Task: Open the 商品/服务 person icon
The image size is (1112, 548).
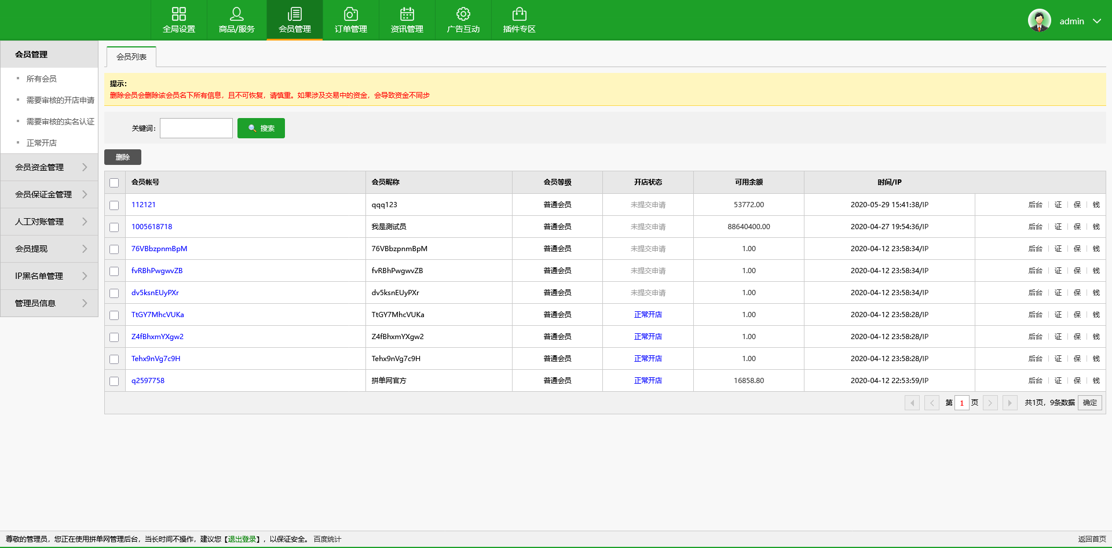Action: (x=236, y=14)
